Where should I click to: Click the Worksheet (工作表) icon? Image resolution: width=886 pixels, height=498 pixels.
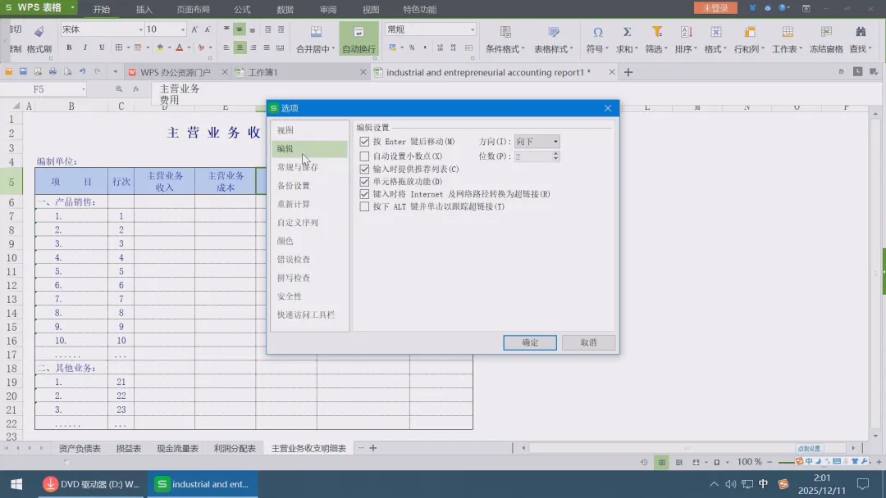click(787, 32)
